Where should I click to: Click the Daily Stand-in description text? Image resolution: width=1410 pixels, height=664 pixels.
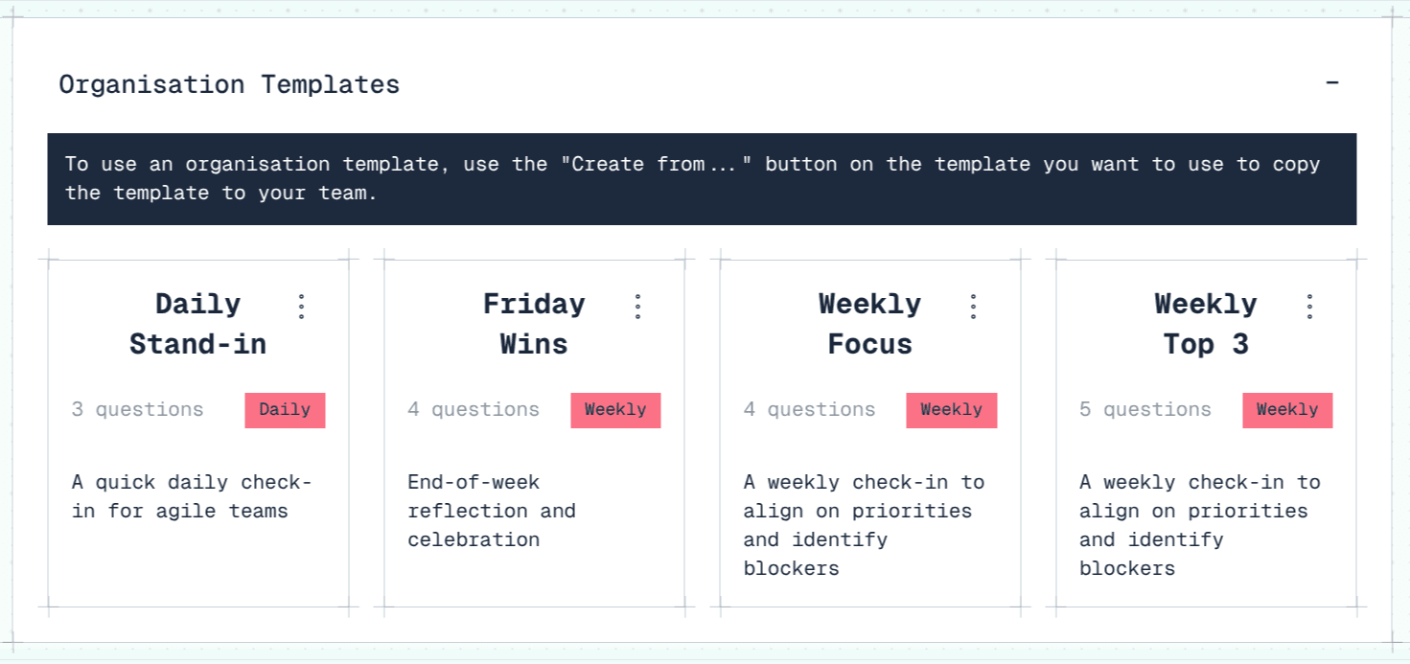(x=192, y=496)
